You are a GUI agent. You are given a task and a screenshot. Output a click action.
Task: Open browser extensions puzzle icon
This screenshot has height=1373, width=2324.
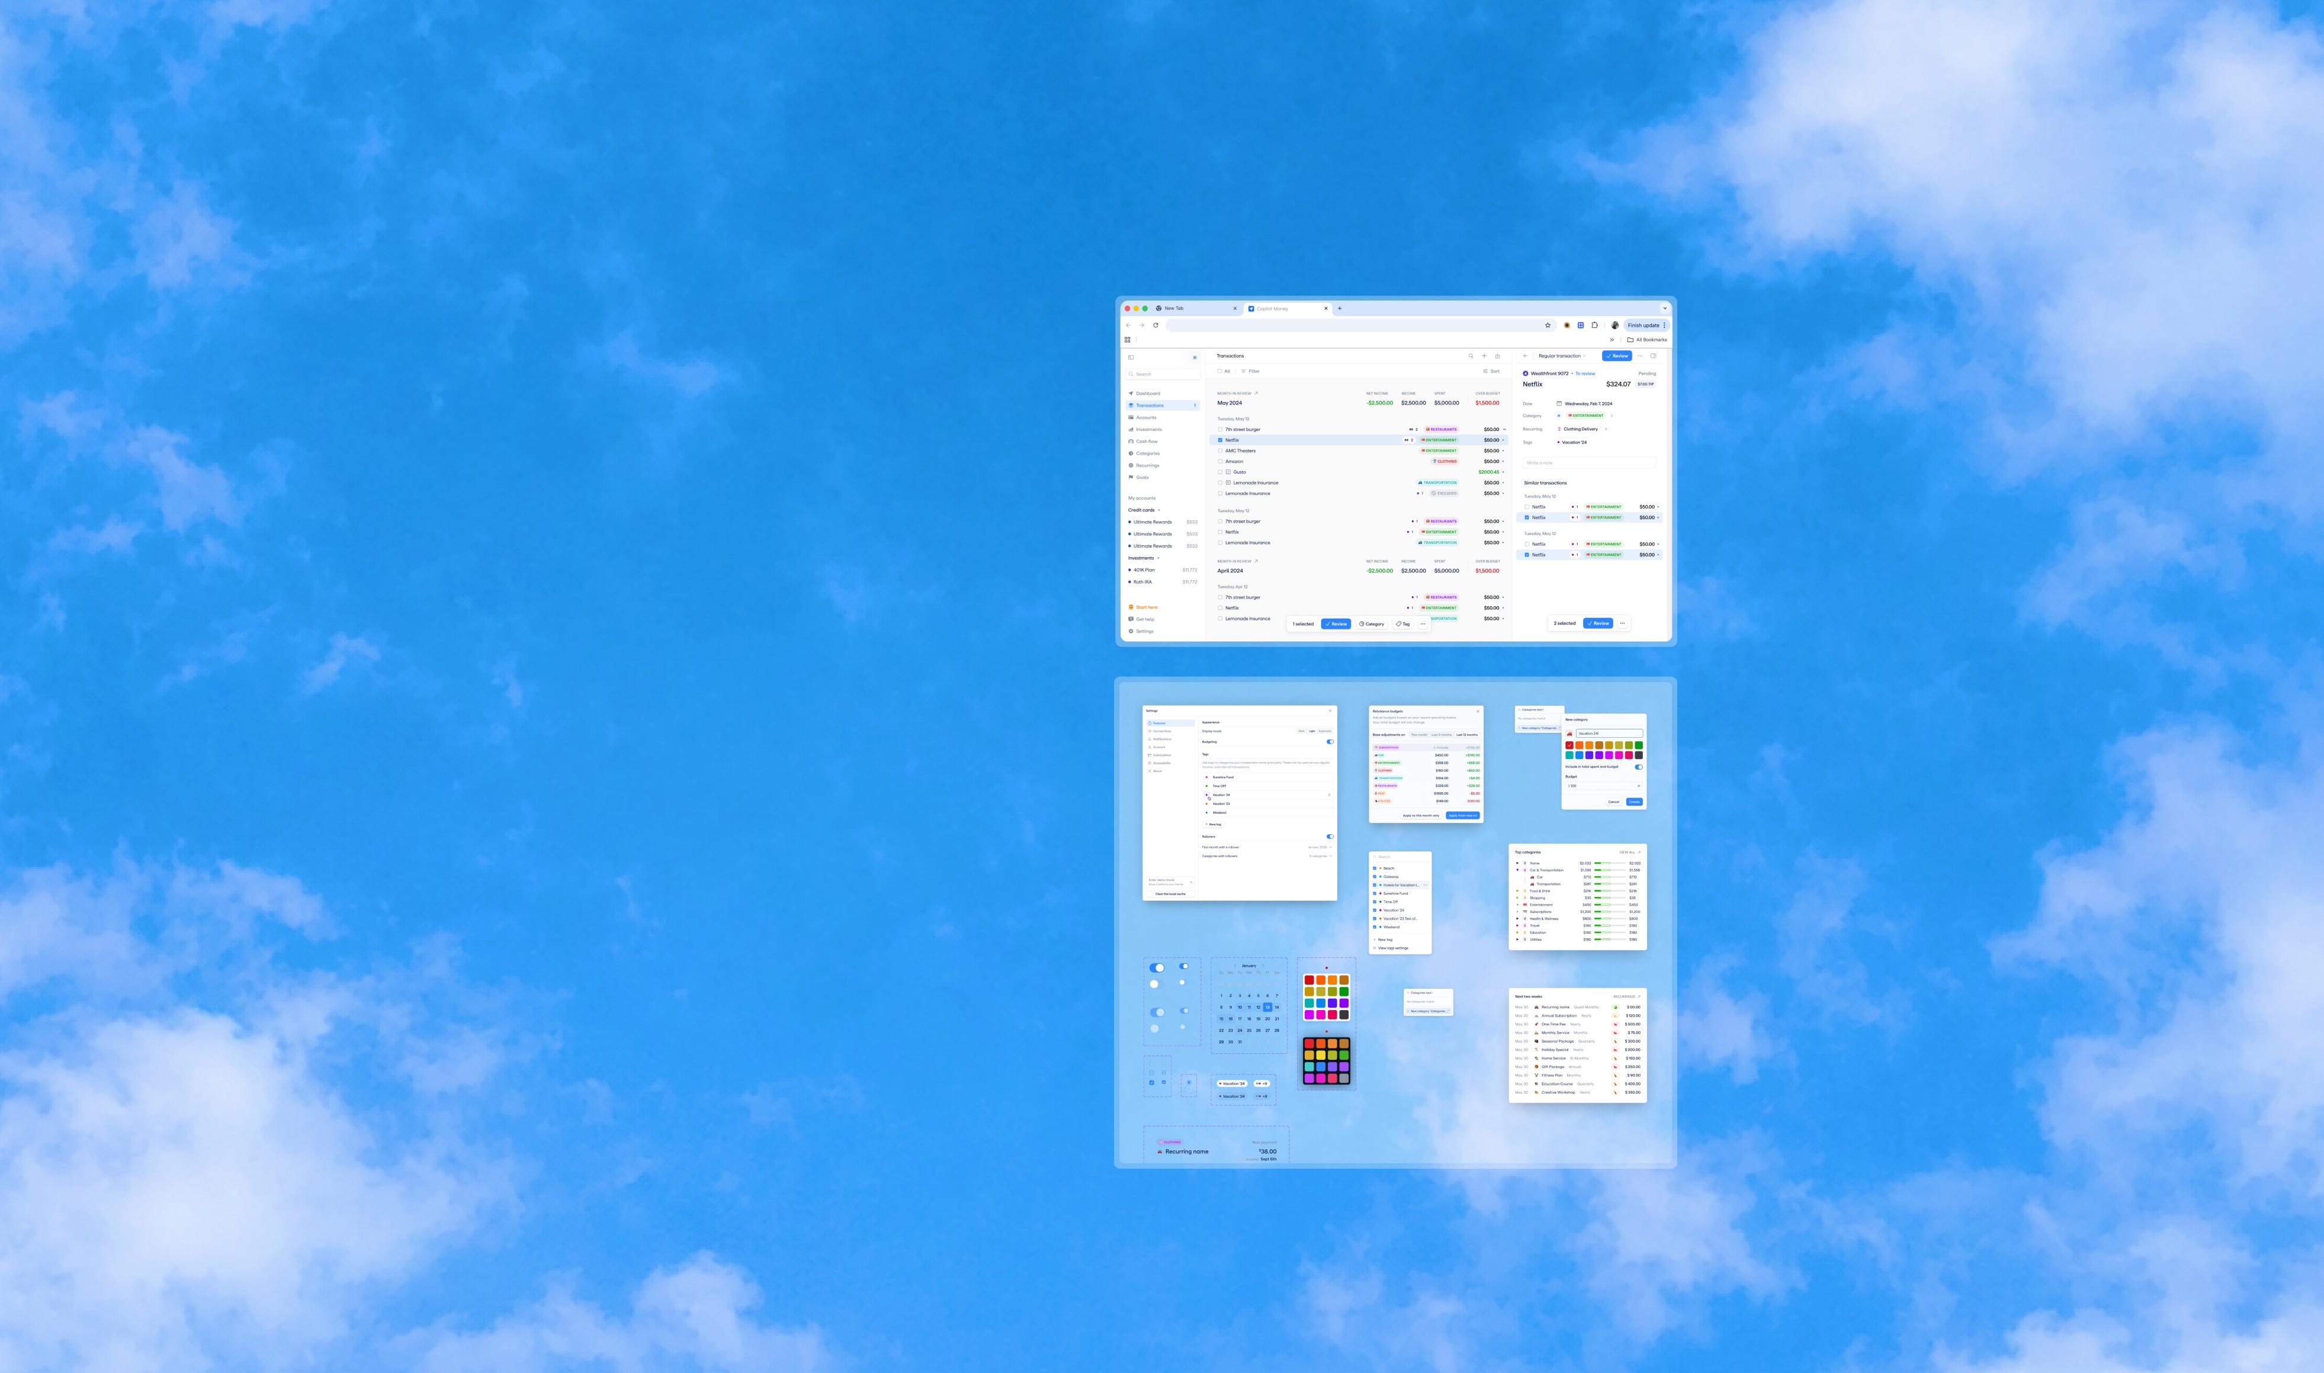point(1595,326)
